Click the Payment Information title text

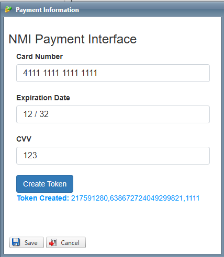pyautogui.click(x=47, y=10)
